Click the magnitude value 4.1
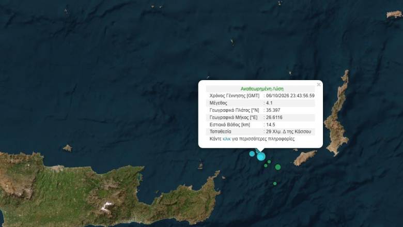403x227 pixels. point(269,103)
